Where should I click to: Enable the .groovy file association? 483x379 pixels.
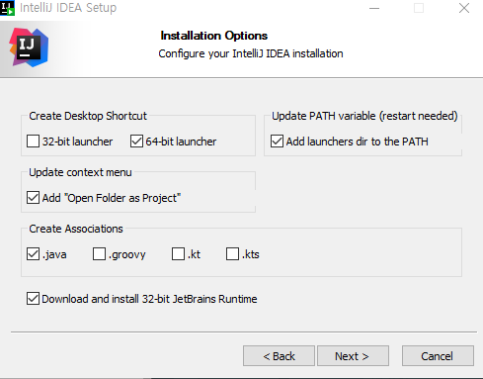(99, 254)
